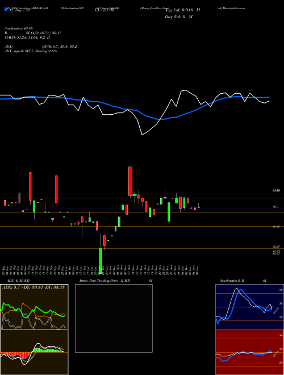Click the MACD histogram chart panel
This screenshot has height=375, width=284.
[x=34, y=352]
